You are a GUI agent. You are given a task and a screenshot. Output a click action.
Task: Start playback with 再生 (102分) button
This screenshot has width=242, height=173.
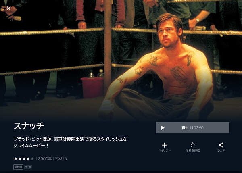click(x=193, y=128)
